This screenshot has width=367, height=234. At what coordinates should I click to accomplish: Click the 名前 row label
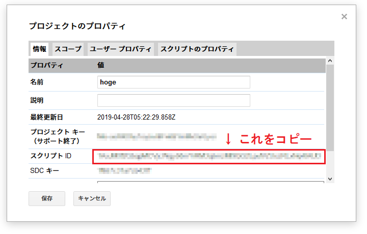[37, 82]
